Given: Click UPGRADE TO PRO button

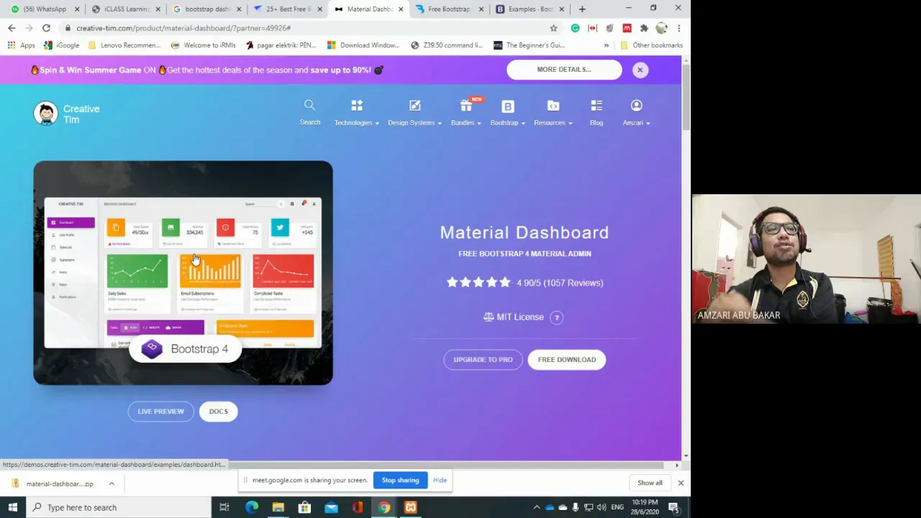Looking at the screenshot, I should click(483, 360).
